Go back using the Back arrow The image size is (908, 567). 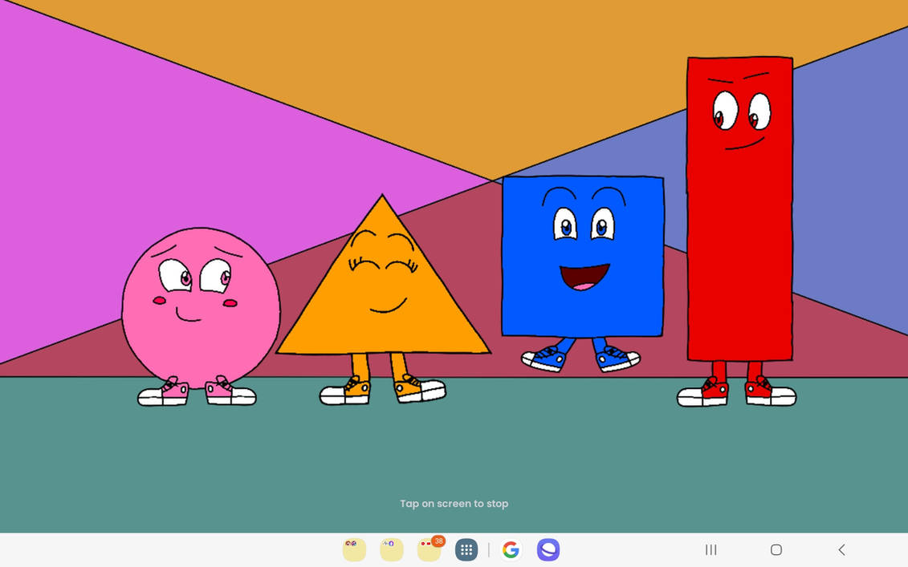pos(841,550)
